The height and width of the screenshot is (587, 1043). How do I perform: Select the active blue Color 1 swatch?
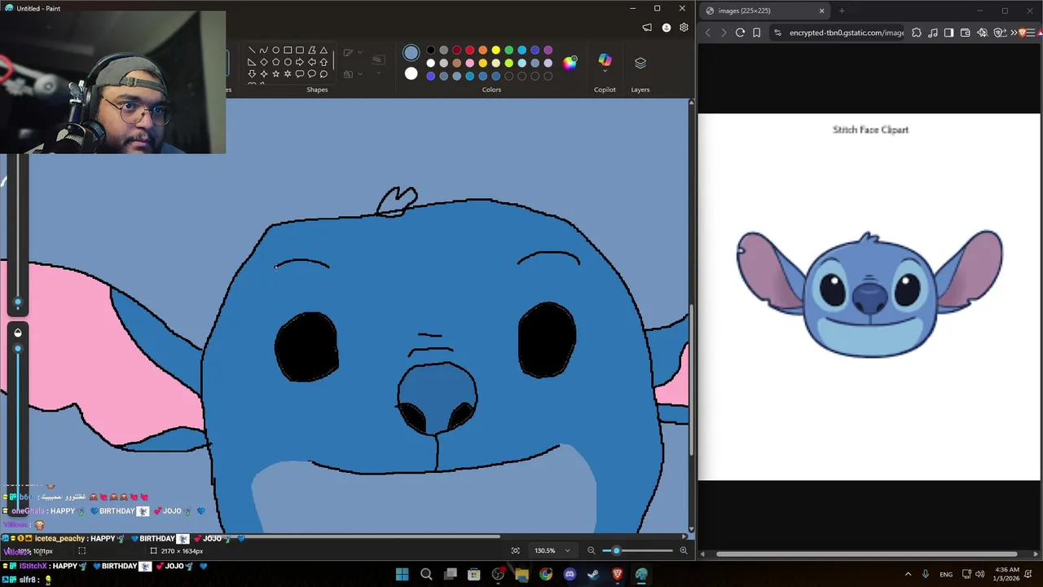[x=411, y=53]
